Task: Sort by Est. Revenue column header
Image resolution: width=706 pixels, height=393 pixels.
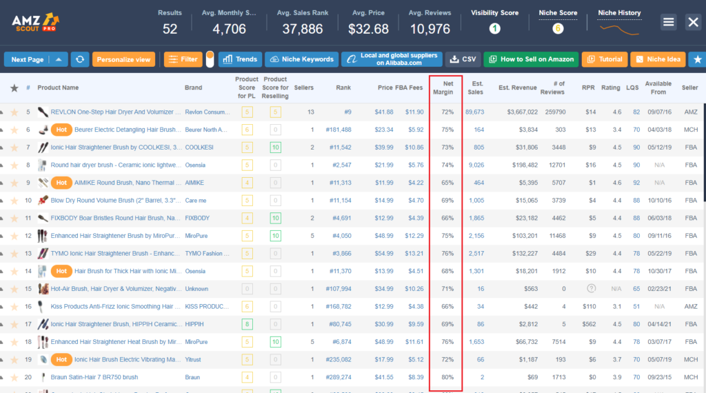Action: pos(517,88)
